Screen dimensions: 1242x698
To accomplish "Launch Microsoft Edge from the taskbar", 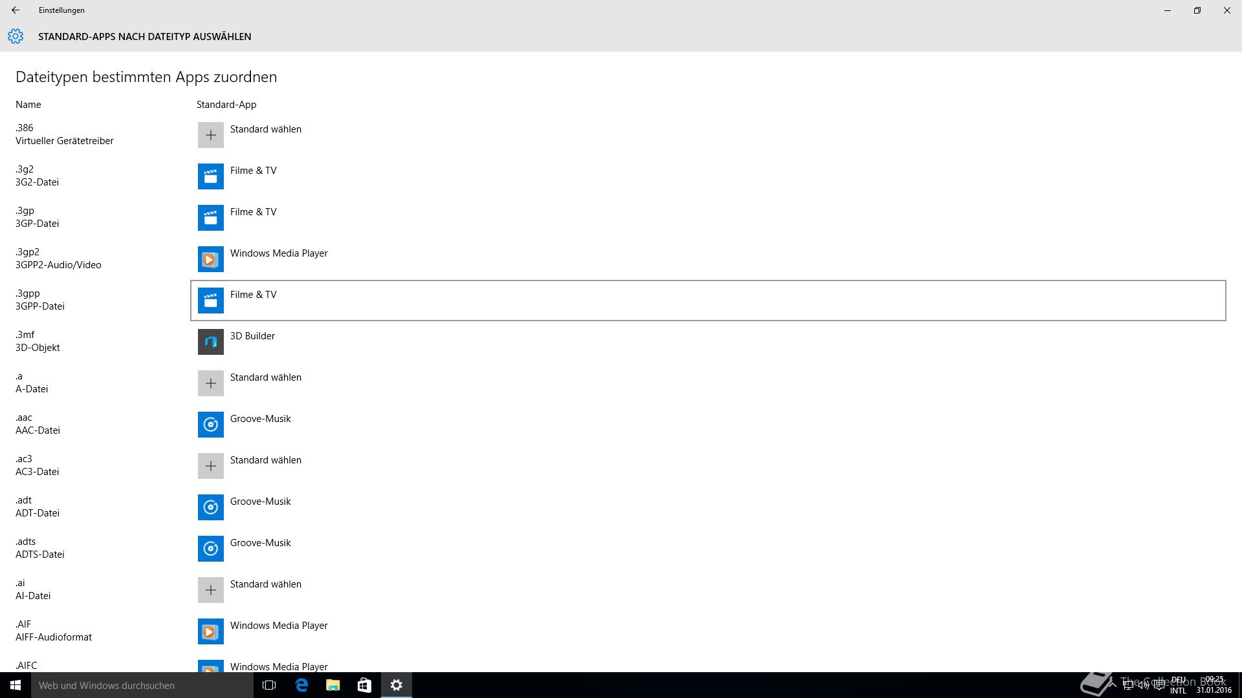I will pyautogui.click(x=301, y=685).
